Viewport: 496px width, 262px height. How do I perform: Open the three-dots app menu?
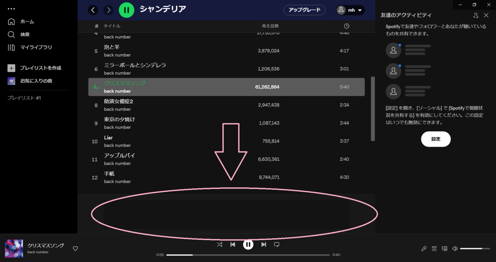coord(11,9)
